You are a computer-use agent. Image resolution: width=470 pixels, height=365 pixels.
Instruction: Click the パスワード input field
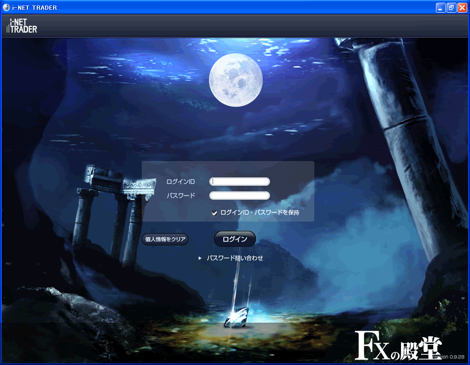coord(240,196)
